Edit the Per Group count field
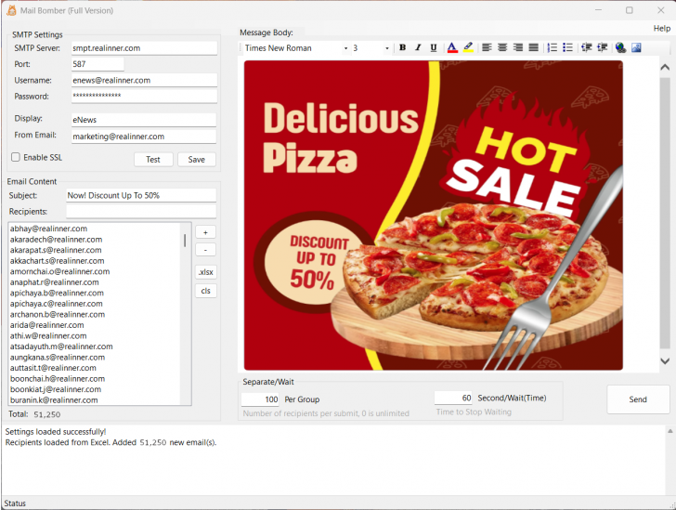Image resolution: width=676 pixels, height=510 pixels. [x=260, y=399]
